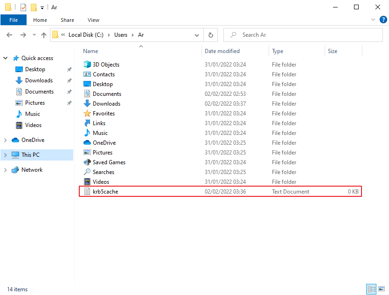Open Properties icon in quick access toolbar
Viewport: 389px width, 295px height.
pos(23,7)
